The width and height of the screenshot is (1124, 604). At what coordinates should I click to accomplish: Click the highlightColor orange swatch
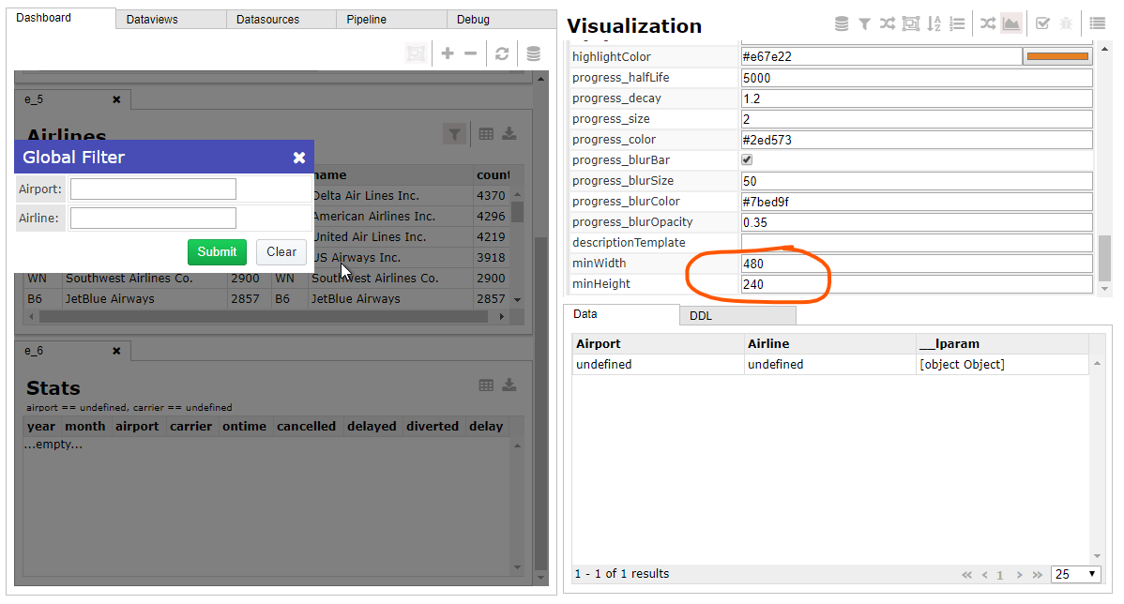[x=1057, y=56]
